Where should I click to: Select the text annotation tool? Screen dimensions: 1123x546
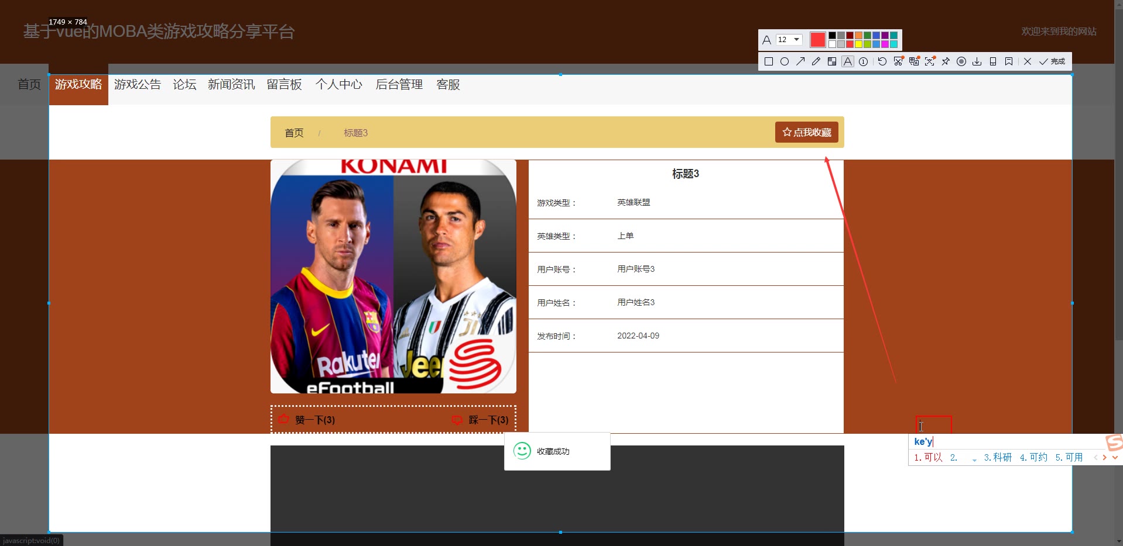tap(848, 61)
